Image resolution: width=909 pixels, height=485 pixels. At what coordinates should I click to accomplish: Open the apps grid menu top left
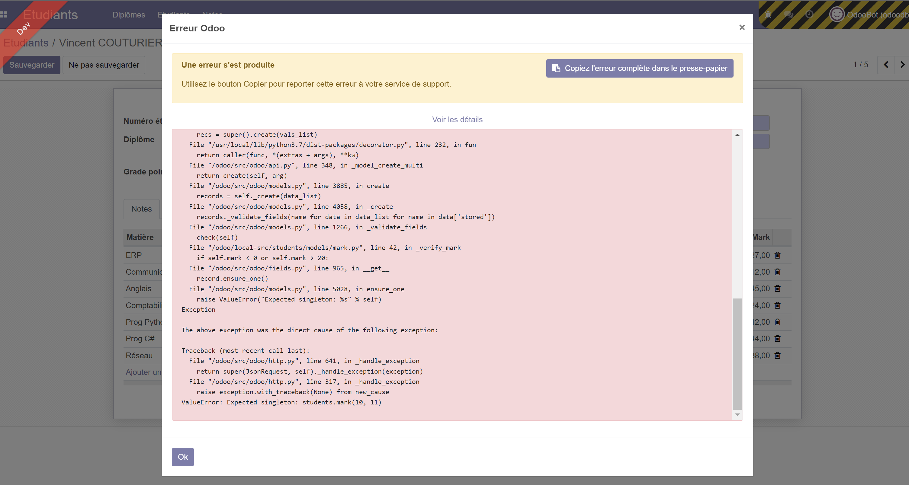[5, 14]
